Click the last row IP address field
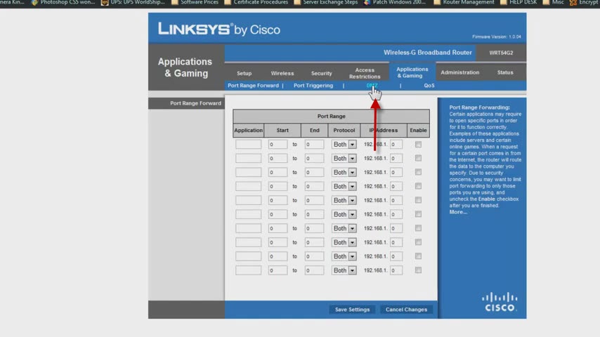 pos(396,270)
